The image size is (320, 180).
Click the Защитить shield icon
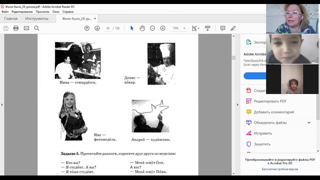[248, 144]
